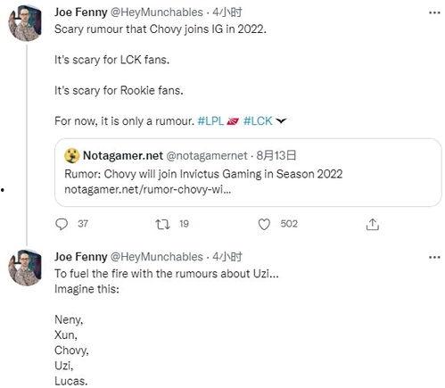Image resolution: width=445 pixels, height=388 pixels.
Task: Retweet the Chovy rumour tweet
Action: click(x=163, y=224)
